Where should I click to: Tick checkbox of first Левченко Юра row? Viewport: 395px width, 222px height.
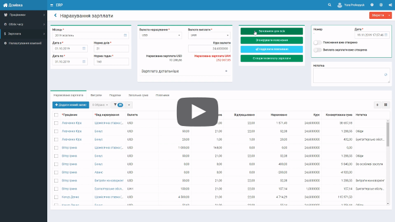click(x=56, y=123)
